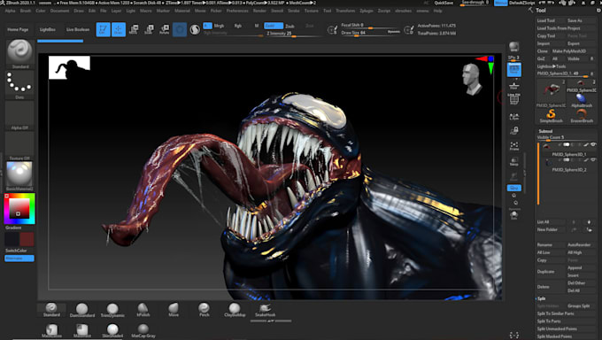Toggle visibility eye of PM3D_Sphere3D_2 subtool
Viewport: 602px width, 340px height.
593,160
